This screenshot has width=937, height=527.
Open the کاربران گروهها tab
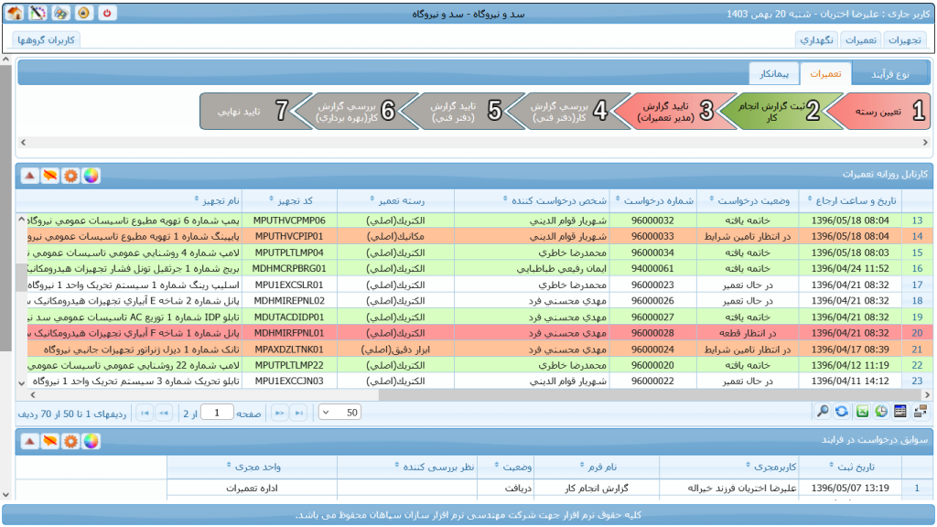(47, 40)
